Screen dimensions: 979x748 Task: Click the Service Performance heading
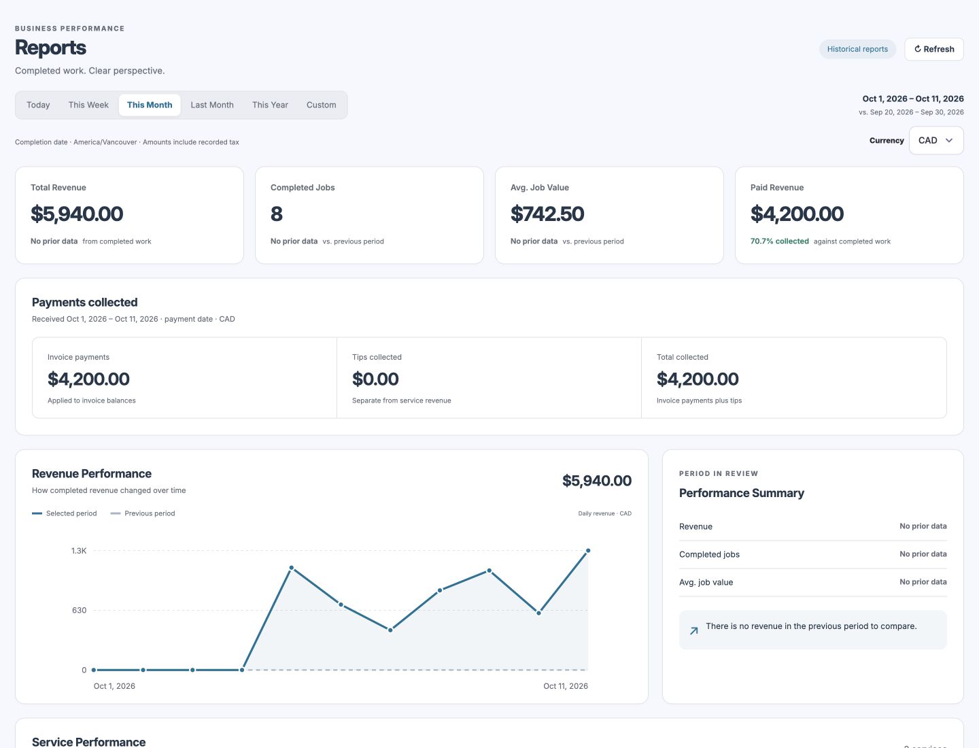pyautogui.click(x=88, y=742)
